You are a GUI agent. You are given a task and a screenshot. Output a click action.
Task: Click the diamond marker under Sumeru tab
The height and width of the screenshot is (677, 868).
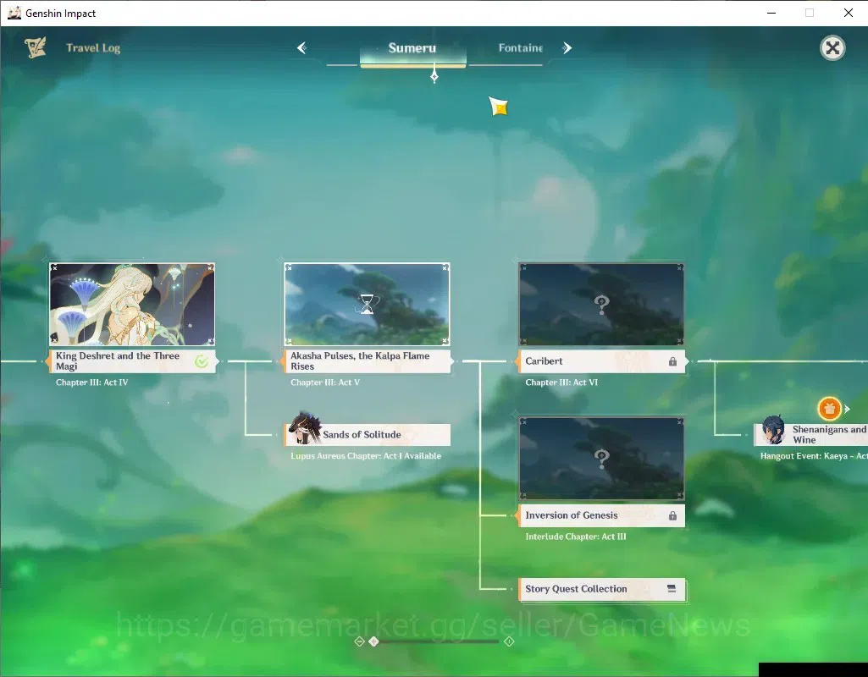click(x=434, y=76)
